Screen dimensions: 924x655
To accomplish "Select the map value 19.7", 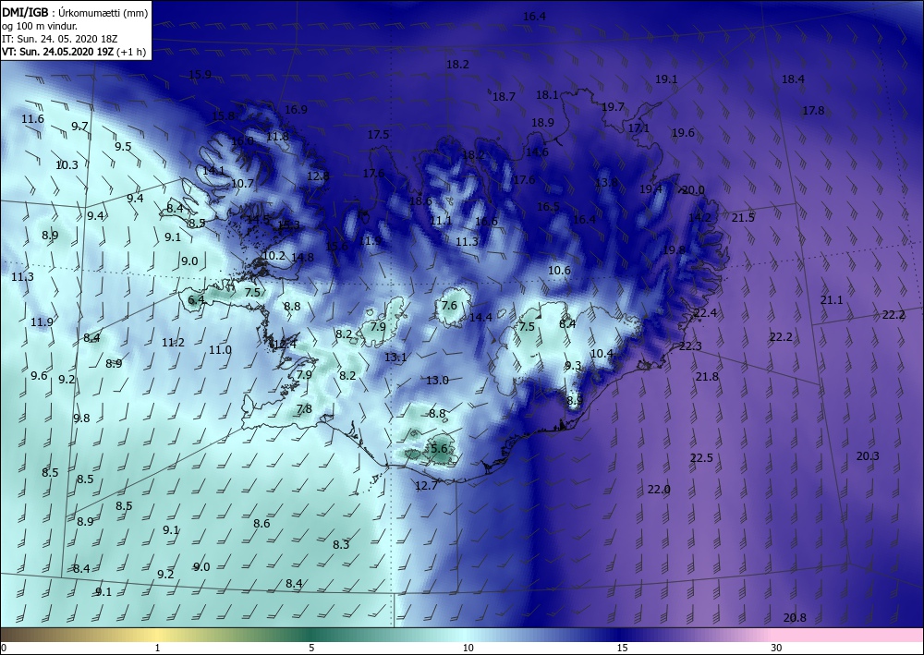I will (613, 106).
